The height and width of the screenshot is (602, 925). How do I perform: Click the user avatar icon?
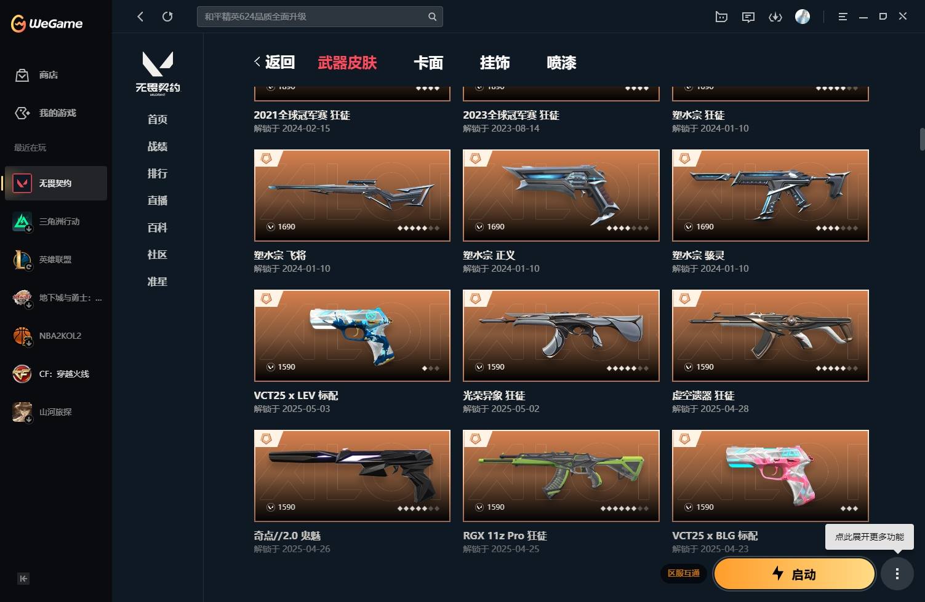[803, 17]
